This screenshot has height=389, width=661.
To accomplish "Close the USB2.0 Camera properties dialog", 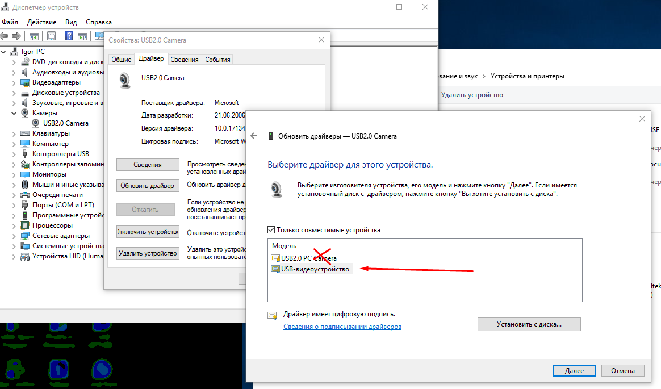I will [321, 40].
